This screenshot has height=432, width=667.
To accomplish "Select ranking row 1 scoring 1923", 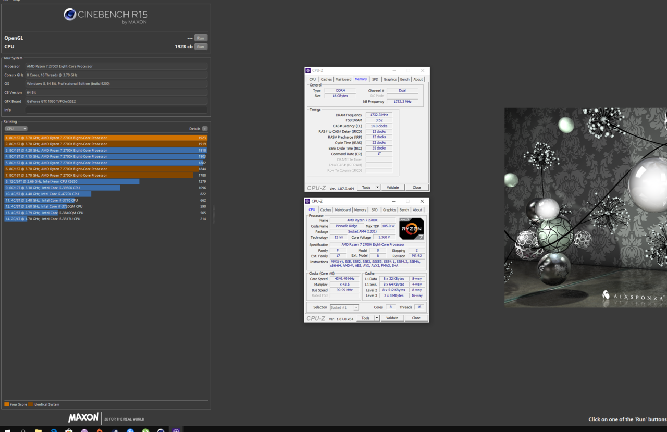I will pyautogui.click(x=106, y=138).
